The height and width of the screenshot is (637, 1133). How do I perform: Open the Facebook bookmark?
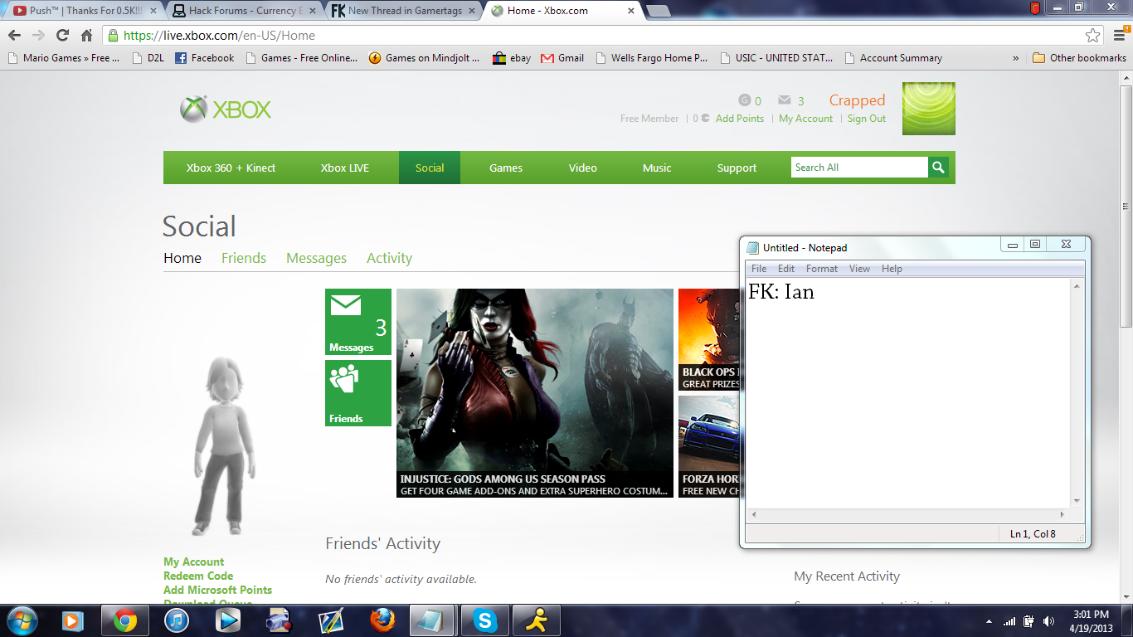[x=204, y=58]
